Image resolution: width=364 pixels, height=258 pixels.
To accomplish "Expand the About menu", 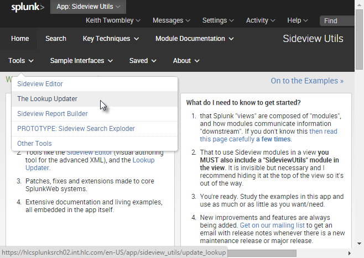I will click(x=186, y=61).
